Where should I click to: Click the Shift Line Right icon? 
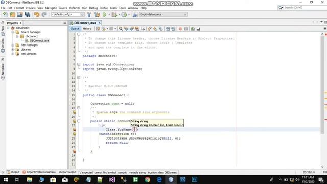click(173, 29)
